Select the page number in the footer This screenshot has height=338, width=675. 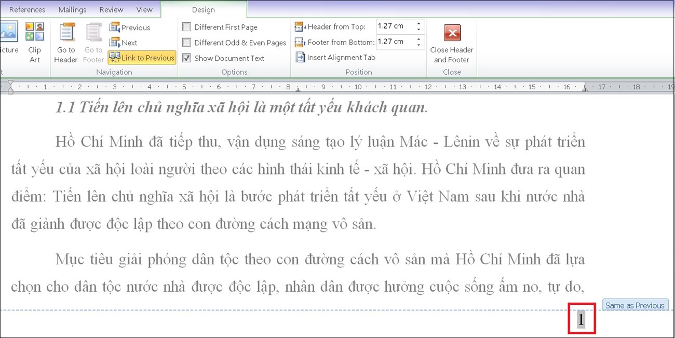[580, 319]
